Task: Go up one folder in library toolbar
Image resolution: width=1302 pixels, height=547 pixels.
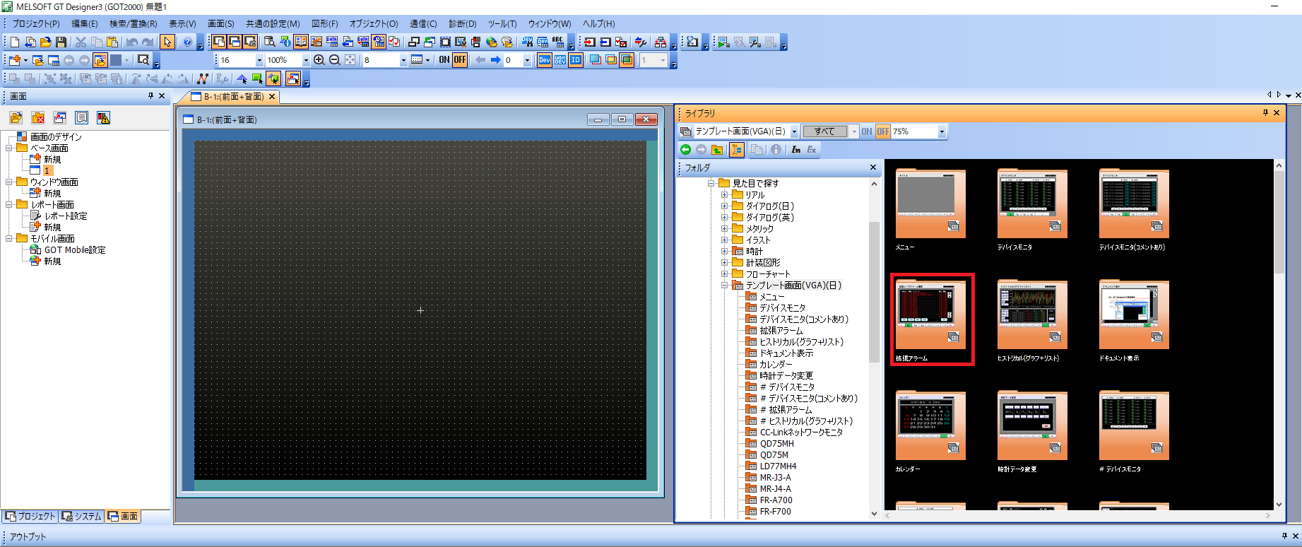Action: point(717,150)
